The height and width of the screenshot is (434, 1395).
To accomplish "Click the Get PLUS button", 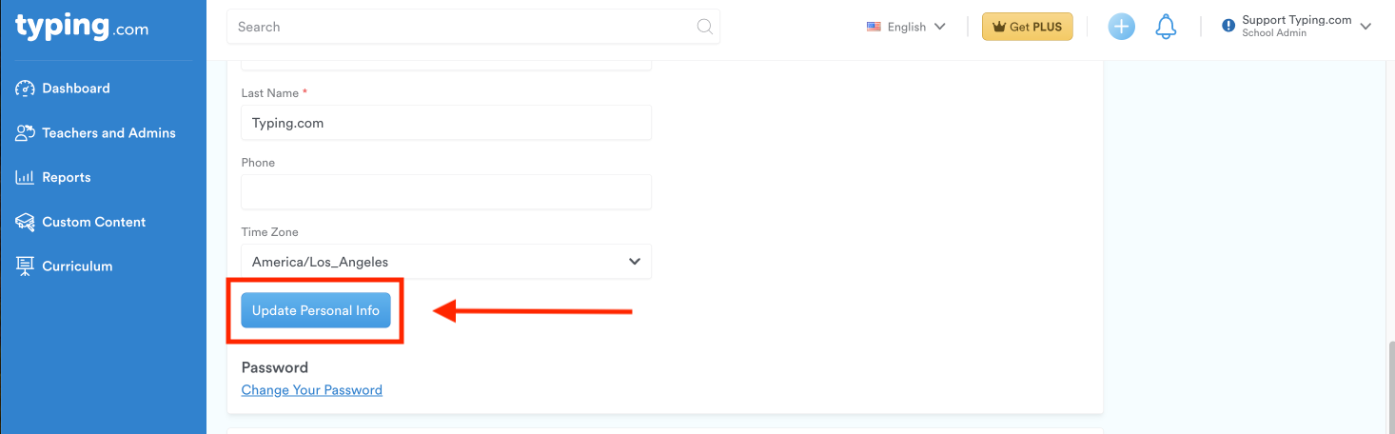I will tap(1027, 27).
